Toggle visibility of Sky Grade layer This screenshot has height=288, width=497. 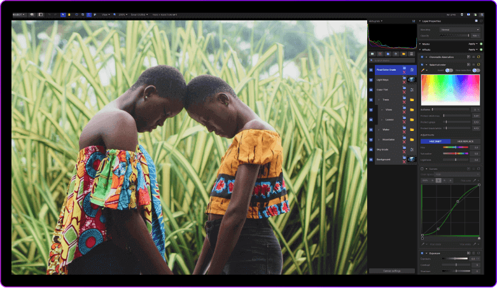coord(371,149)
